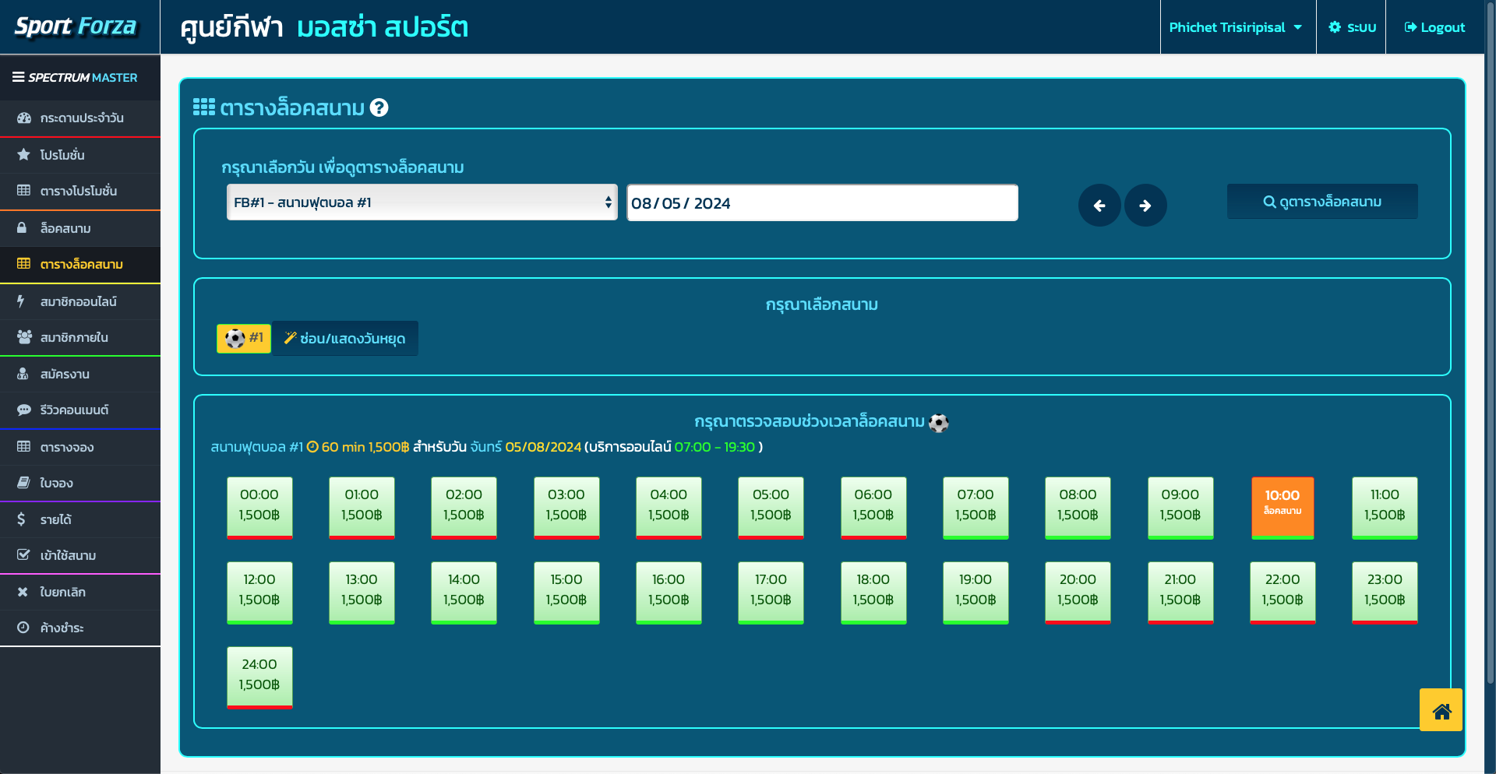Select the 08:00 time slot
Image resolution: width=1496 pixels, height=774 pixels.
click(x=1078, y=507)
